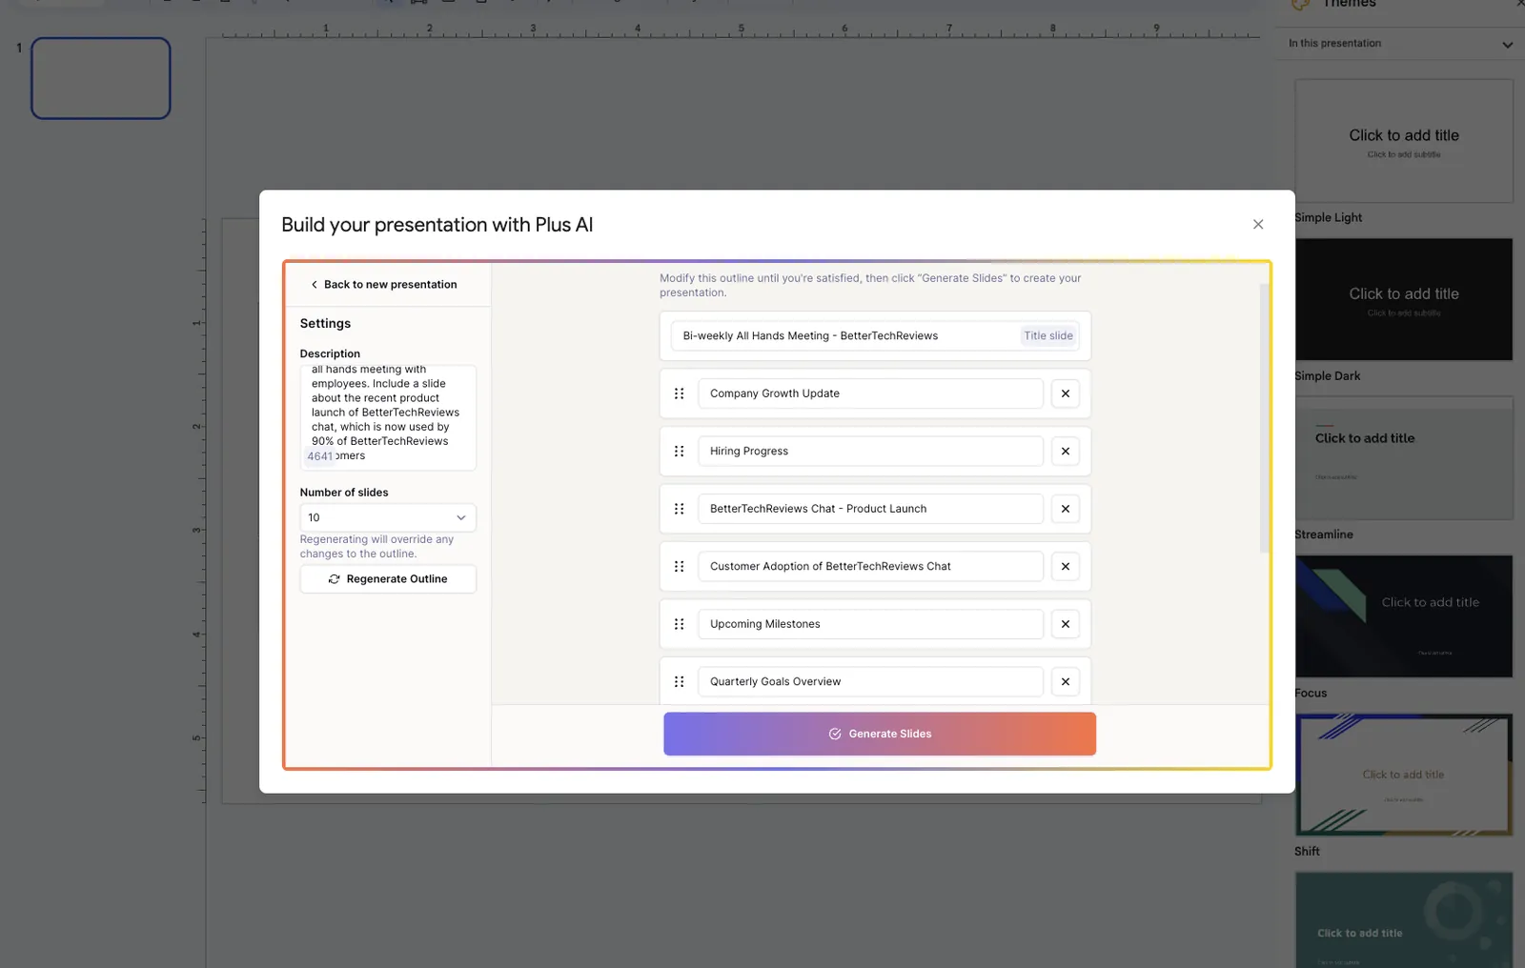
Task: Click drag handle beside Quarterly Goals Overview
Action: click(x=679, y=682)
